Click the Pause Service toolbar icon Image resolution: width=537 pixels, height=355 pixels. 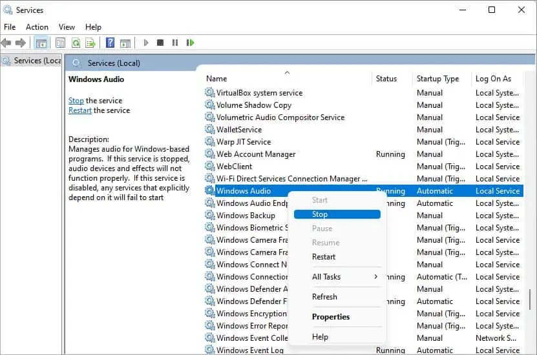[175, 43]
